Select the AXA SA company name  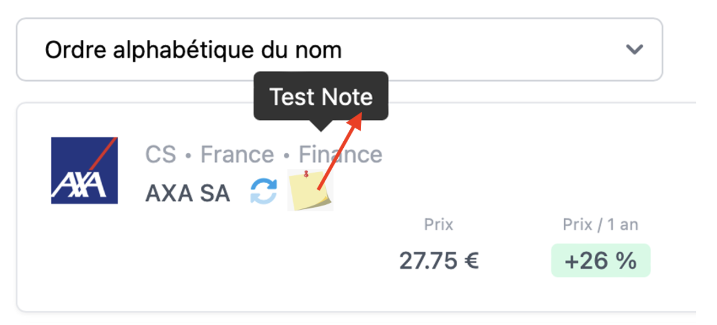[x=188, y=193]
